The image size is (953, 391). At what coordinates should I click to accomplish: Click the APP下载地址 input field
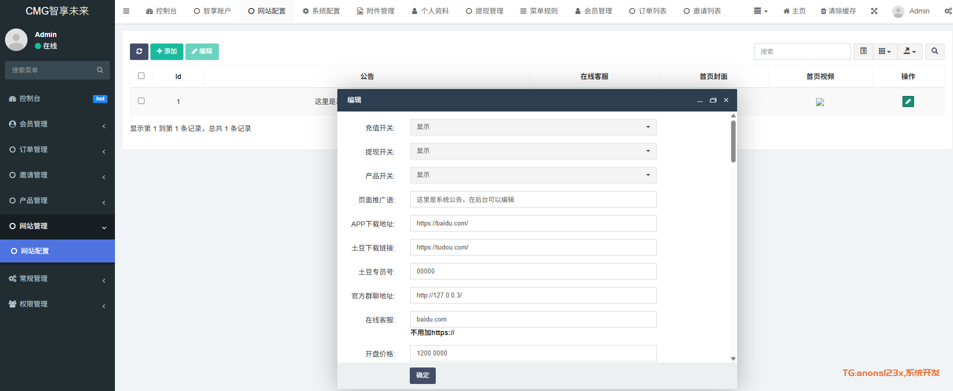pos(533,223)
